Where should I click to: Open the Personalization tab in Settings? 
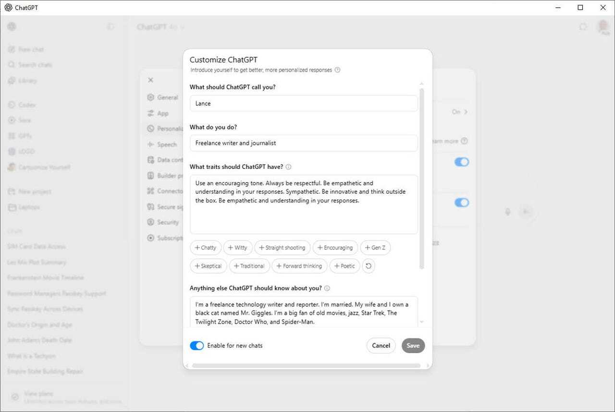pos(164,128)
